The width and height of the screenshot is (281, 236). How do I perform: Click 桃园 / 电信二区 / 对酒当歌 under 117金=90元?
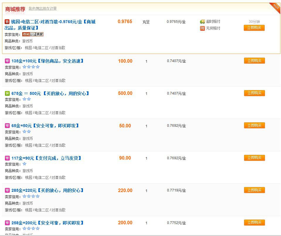(x=45, y=177)
